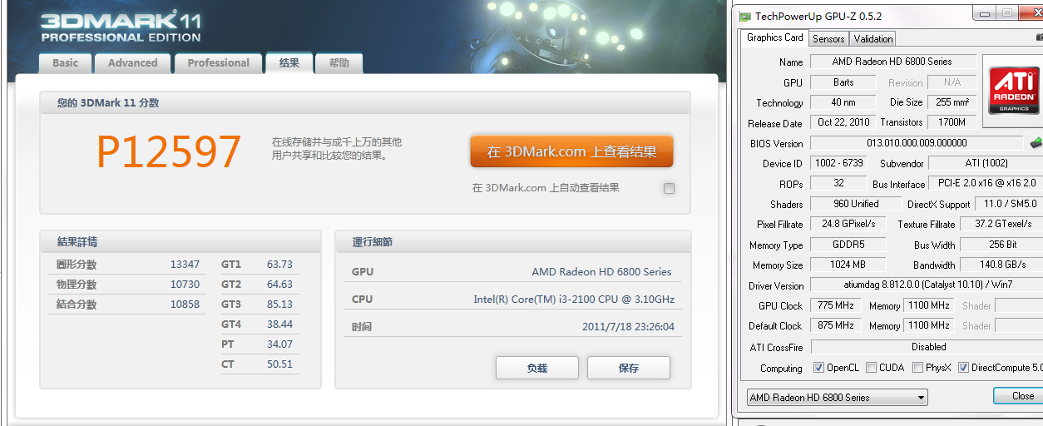Click the ATI CrossFire field showing Disabled

coord(927,346)
